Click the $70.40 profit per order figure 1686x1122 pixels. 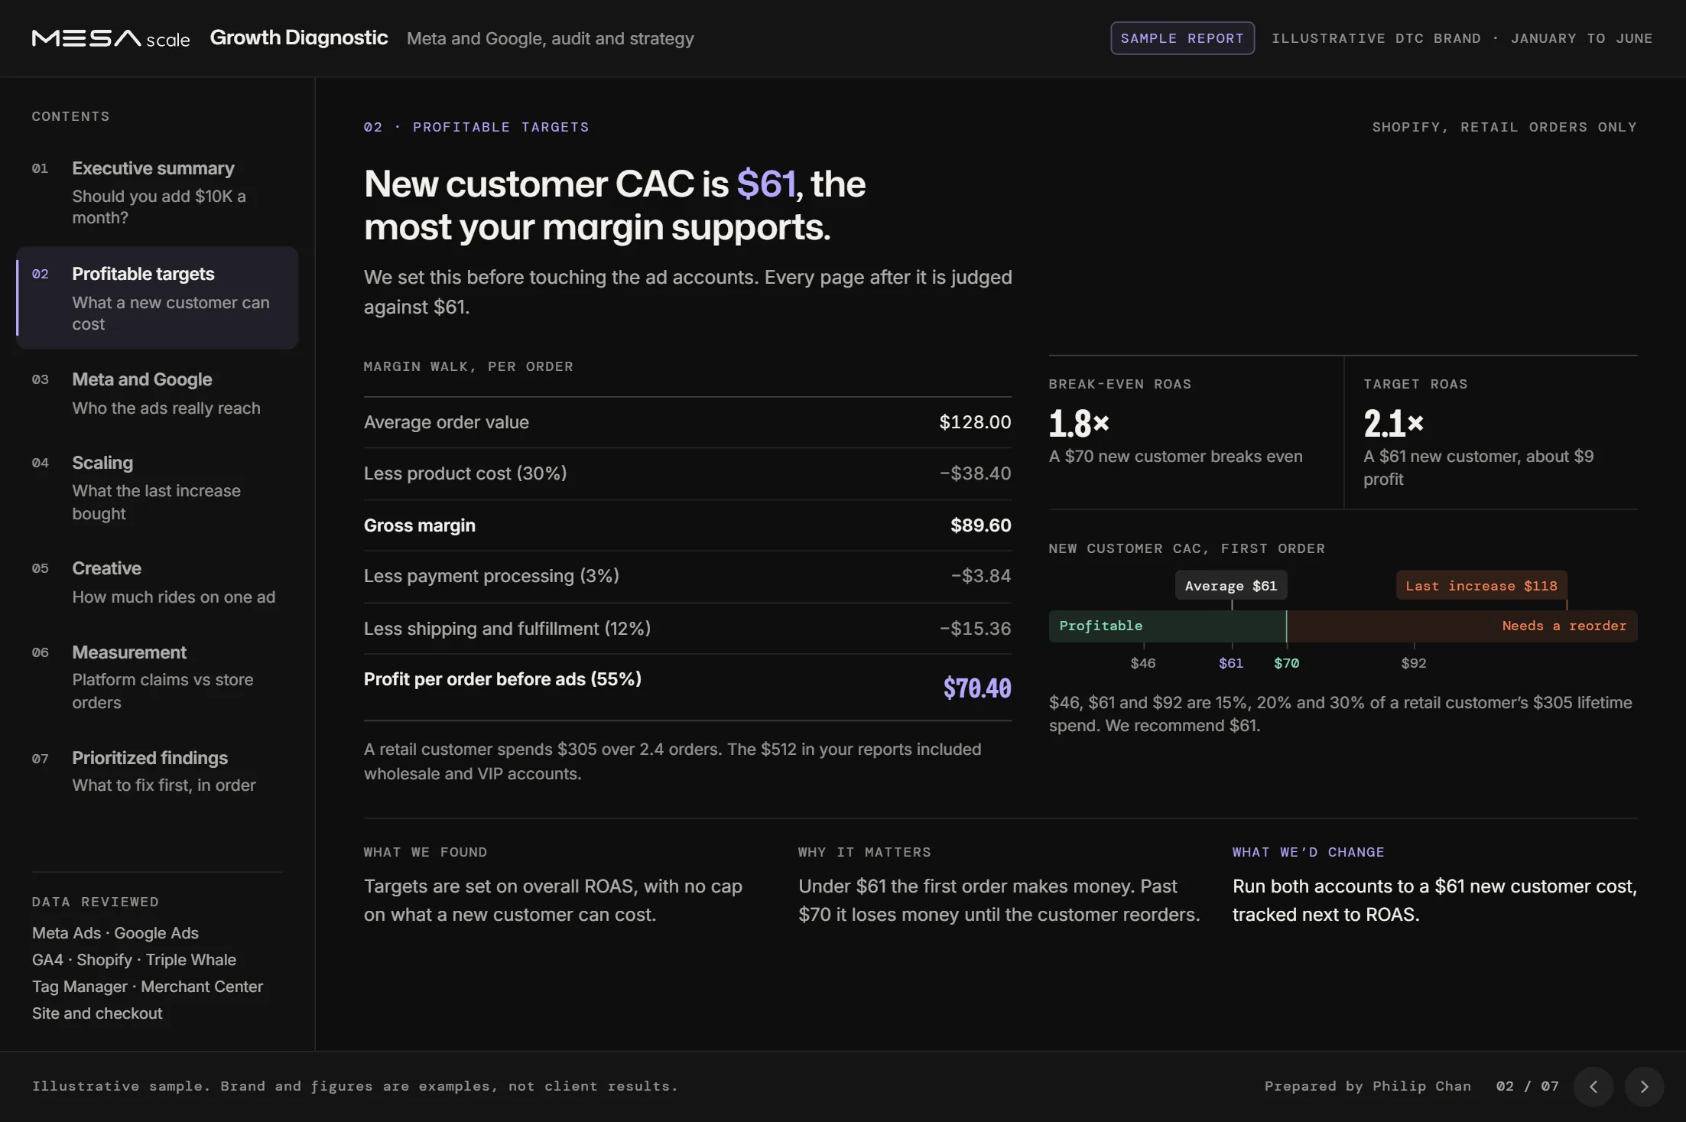coord(977,688)
